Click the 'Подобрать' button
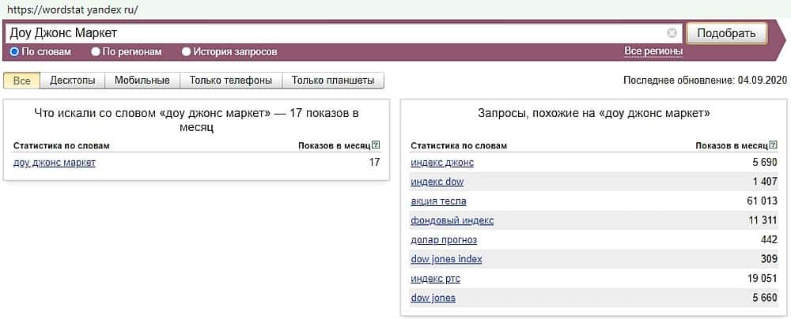Screen dimensions: 791x319 tap(726, 33)
